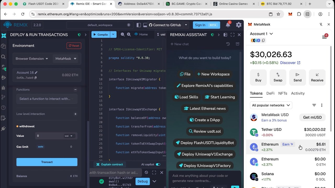Open default_workspace selector dropdown
The image size is (335, 188).
click(x=100, y=25)
